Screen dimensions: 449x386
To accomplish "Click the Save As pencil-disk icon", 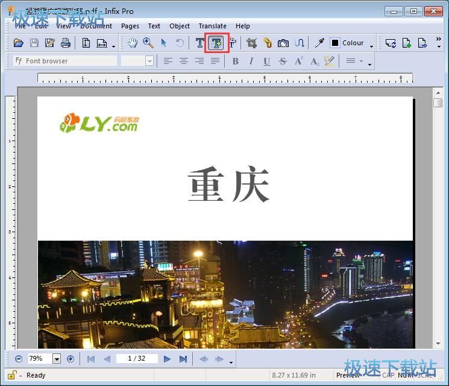I will (x=50, y=43).
